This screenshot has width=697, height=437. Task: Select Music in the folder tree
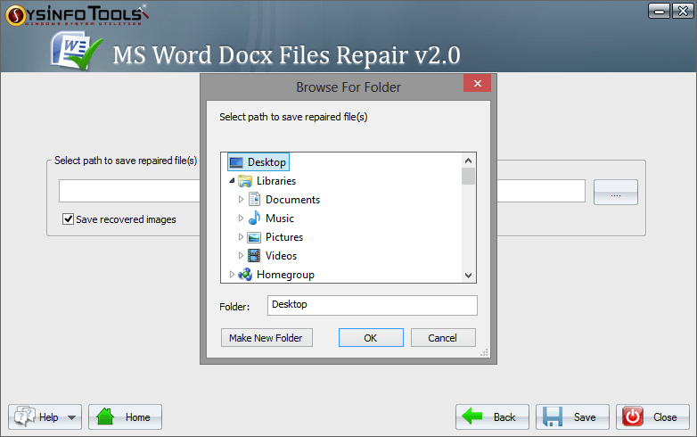(x=280, y=218)
